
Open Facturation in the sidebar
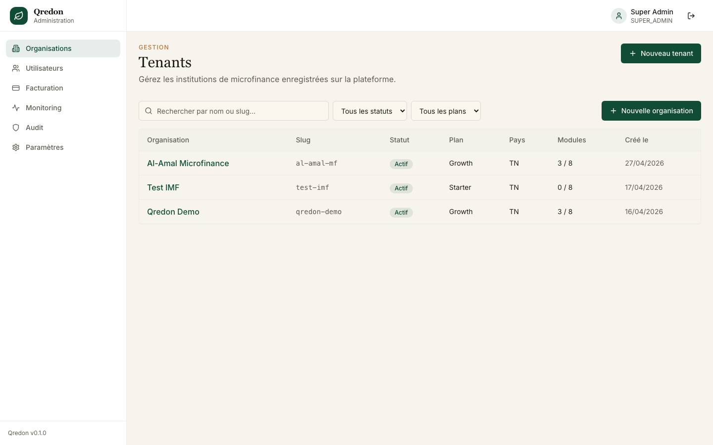[x=63, y=88]
